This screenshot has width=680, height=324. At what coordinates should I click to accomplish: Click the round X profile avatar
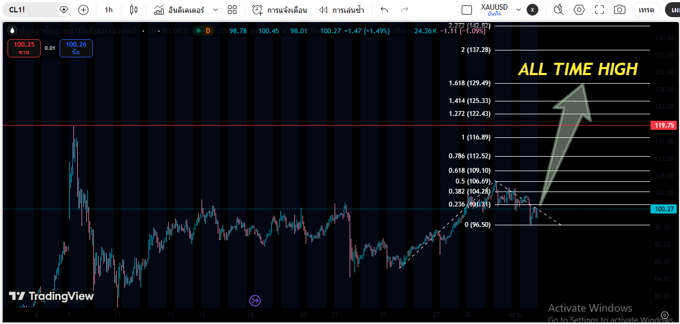532,10
